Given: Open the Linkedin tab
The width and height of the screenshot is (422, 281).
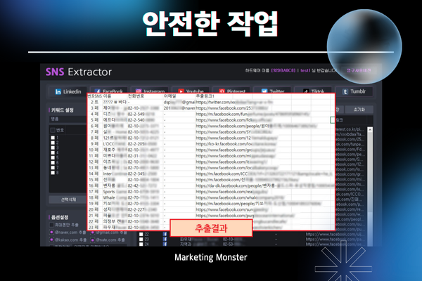Looking at the screenshot, I should [68, 92].
